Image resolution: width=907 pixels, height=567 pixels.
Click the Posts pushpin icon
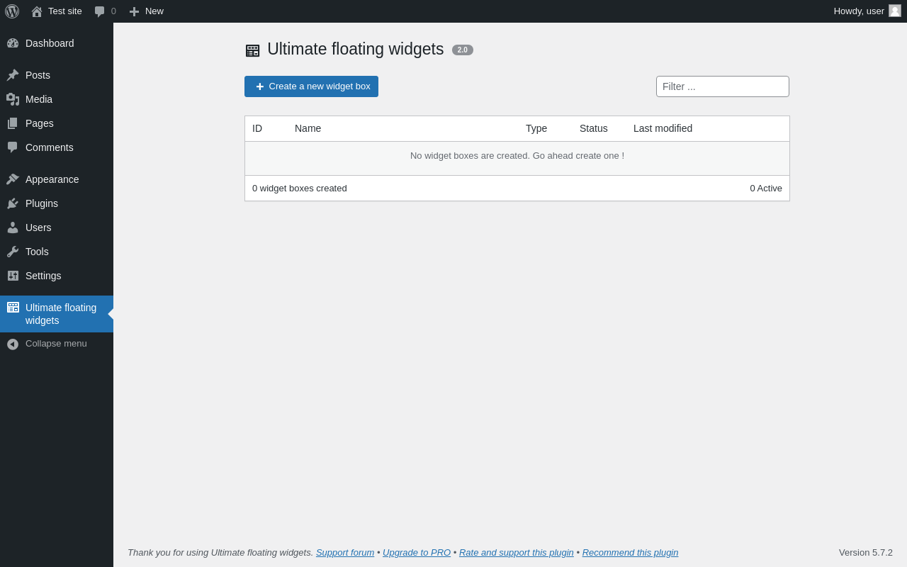click(x=13, y=75)
